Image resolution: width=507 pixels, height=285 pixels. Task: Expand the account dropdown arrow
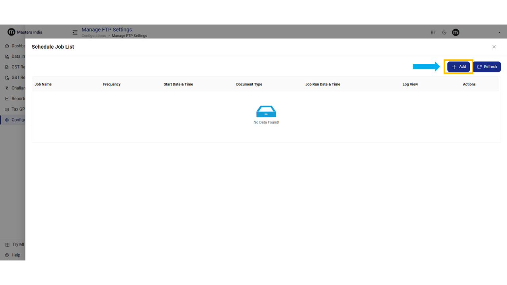499,32
